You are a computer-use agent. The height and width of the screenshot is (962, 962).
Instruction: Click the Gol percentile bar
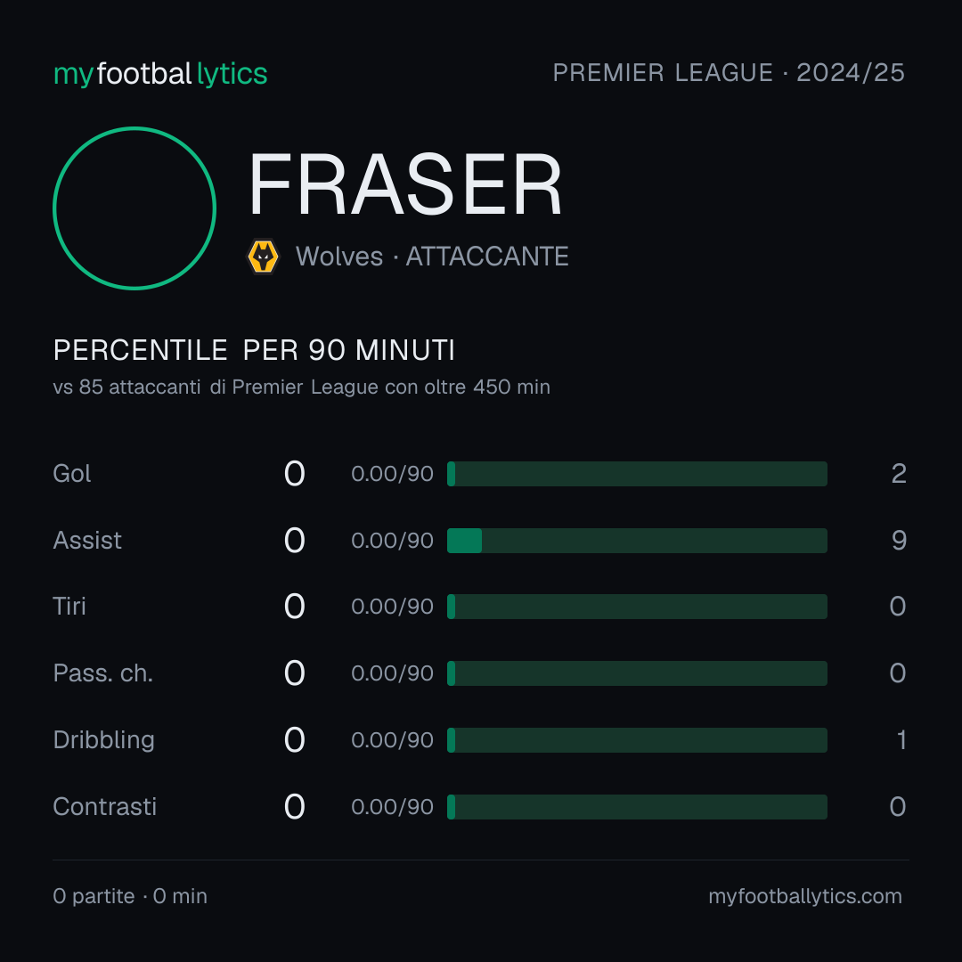tap(637, 474)
